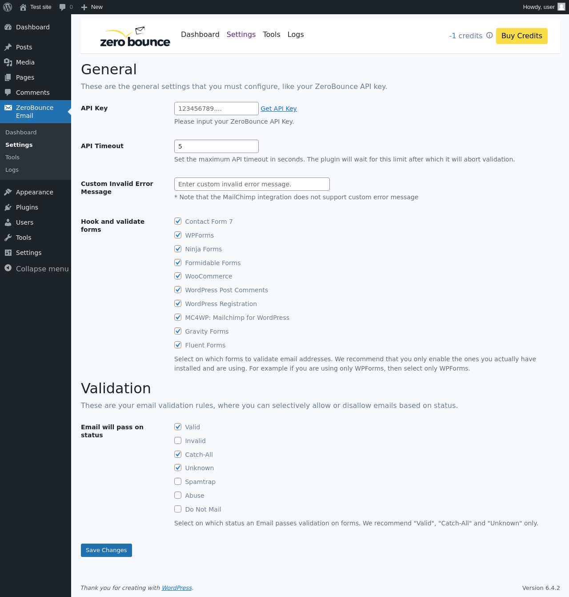Open the user avatar in top bar
The width and height of the screenshot is (569, 597).
(x=561, y=7)
